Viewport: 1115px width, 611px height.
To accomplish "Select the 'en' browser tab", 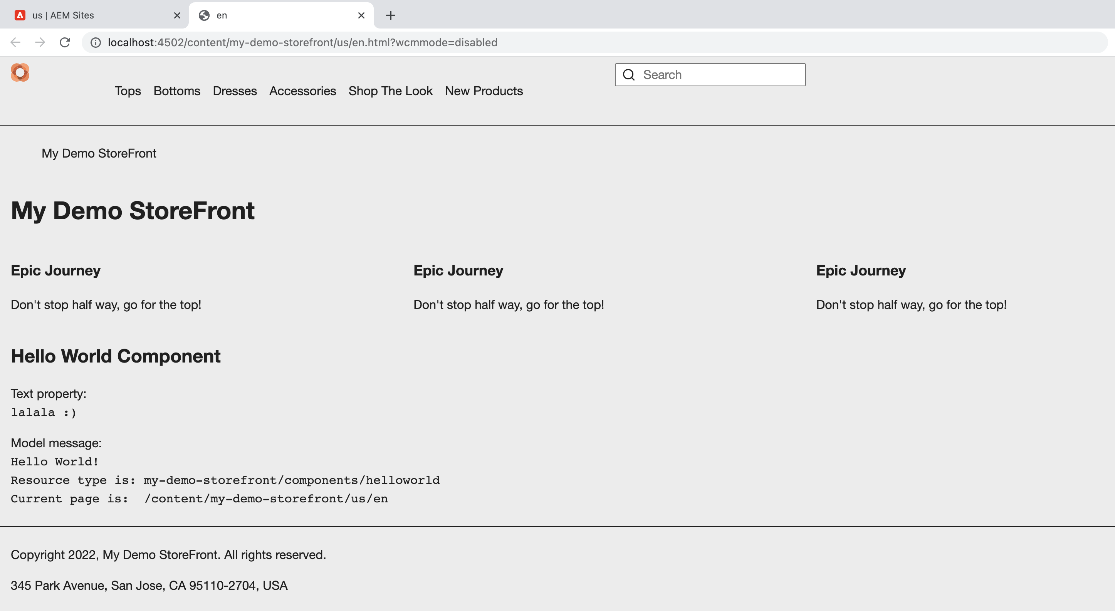I will tap(277, 15).
